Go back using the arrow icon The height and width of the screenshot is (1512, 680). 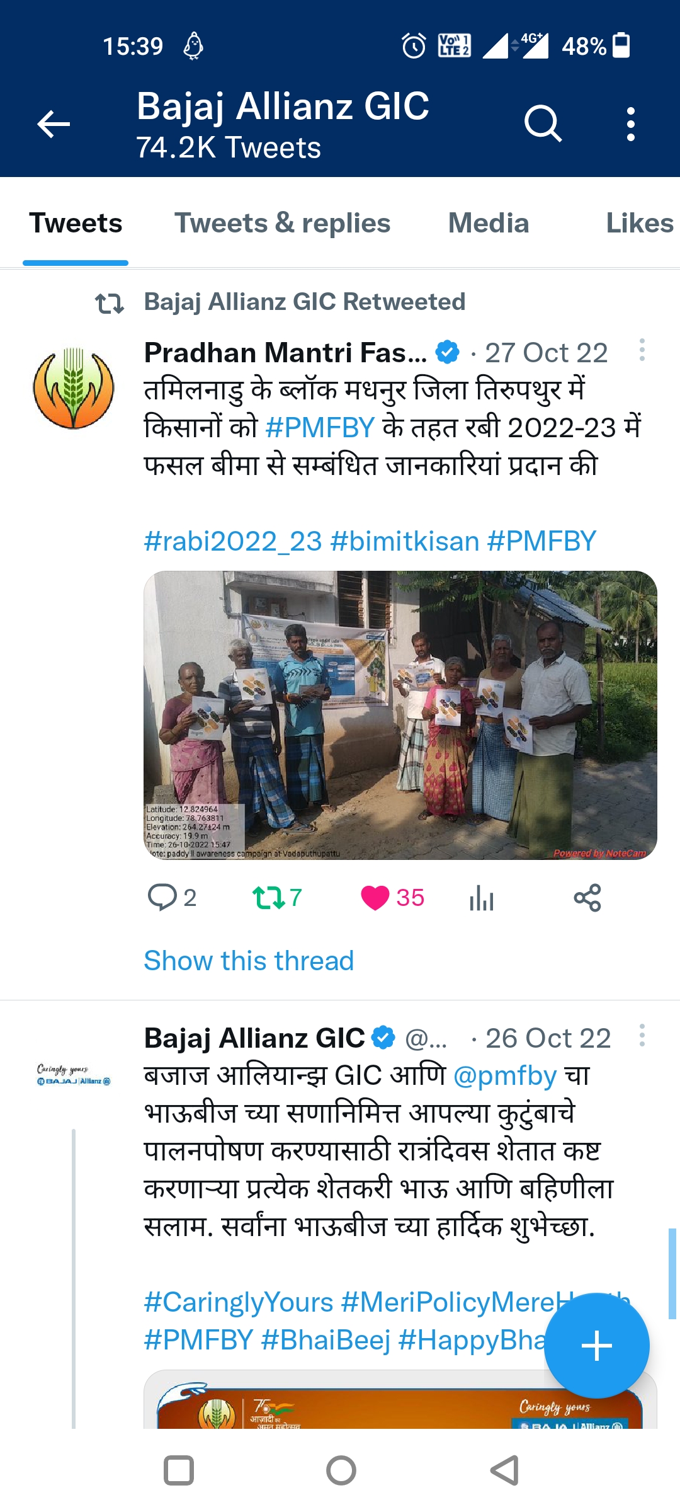click(54, 123)
